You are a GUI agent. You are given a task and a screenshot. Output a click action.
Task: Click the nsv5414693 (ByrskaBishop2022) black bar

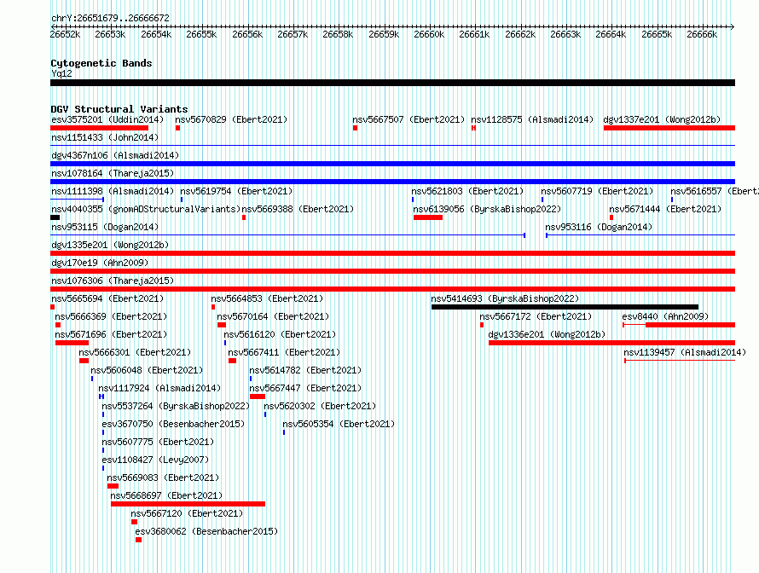[x=565, y=307]
